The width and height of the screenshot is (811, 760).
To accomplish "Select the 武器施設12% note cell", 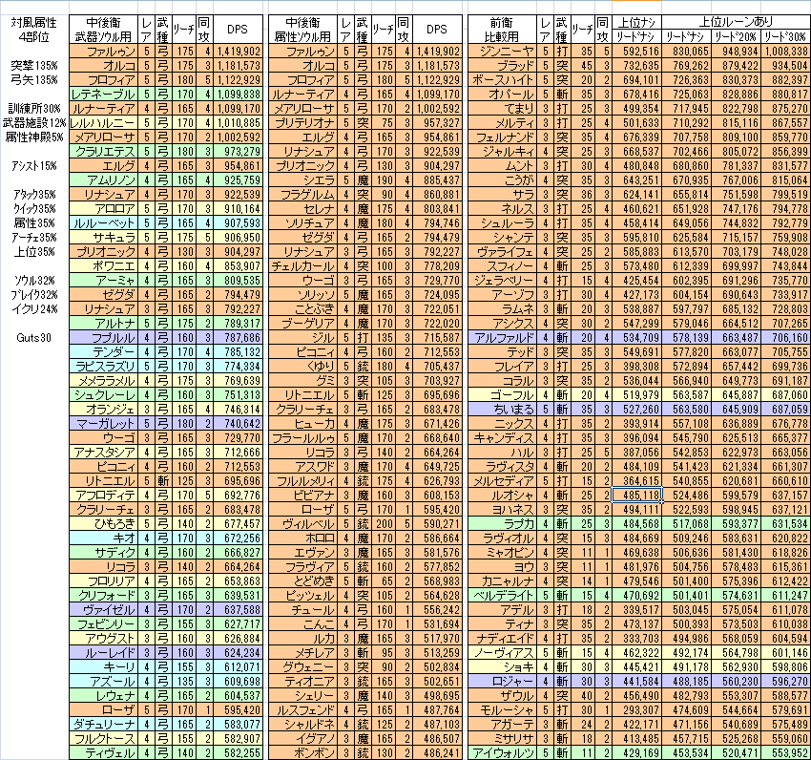I will [34, 123].
